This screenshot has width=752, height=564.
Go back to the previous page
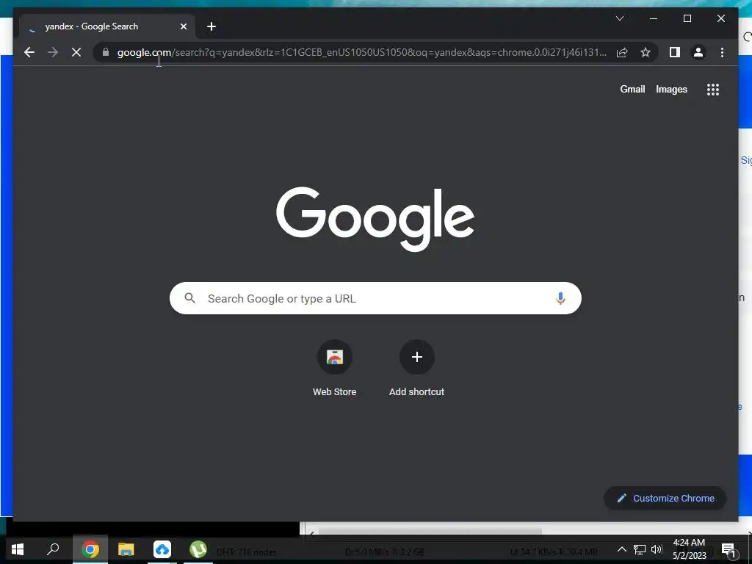[29, 52]
